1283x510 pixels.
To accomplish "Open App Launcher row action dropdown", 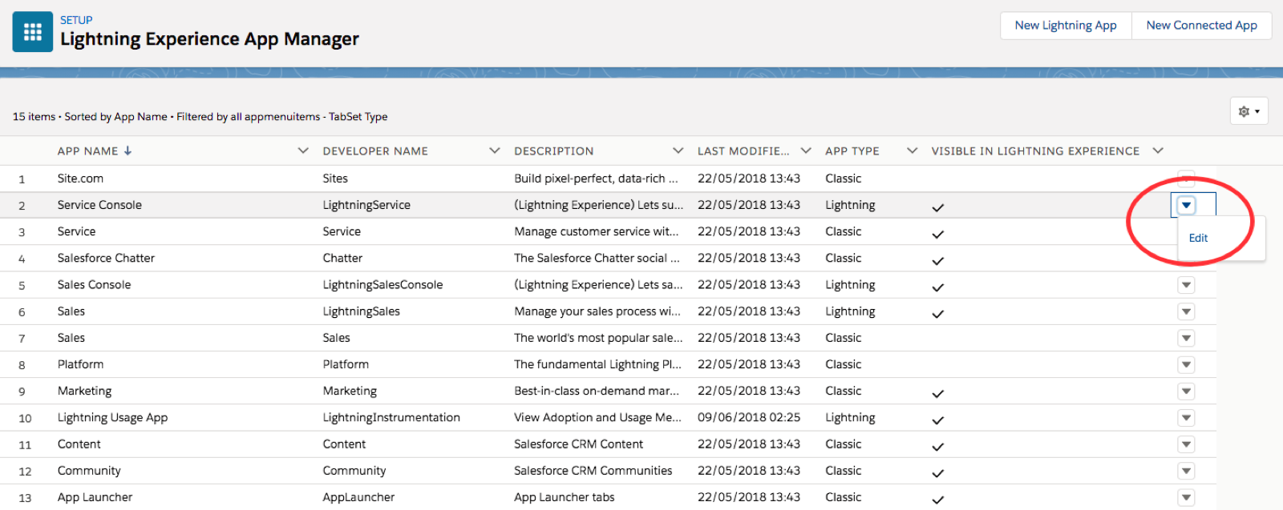I will 1186,497.
